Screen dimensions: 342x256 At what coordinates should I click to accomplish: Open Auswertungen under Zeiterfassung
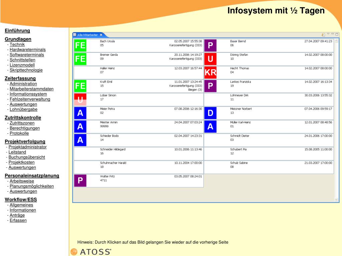[23, 104]
